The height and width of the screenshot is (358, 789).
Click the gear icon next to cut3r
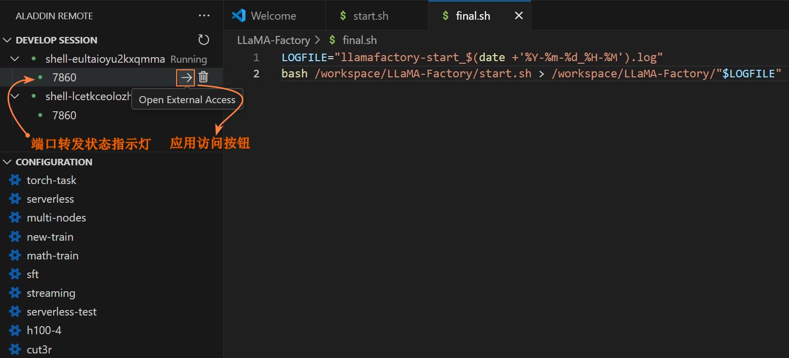pos(15,349)
